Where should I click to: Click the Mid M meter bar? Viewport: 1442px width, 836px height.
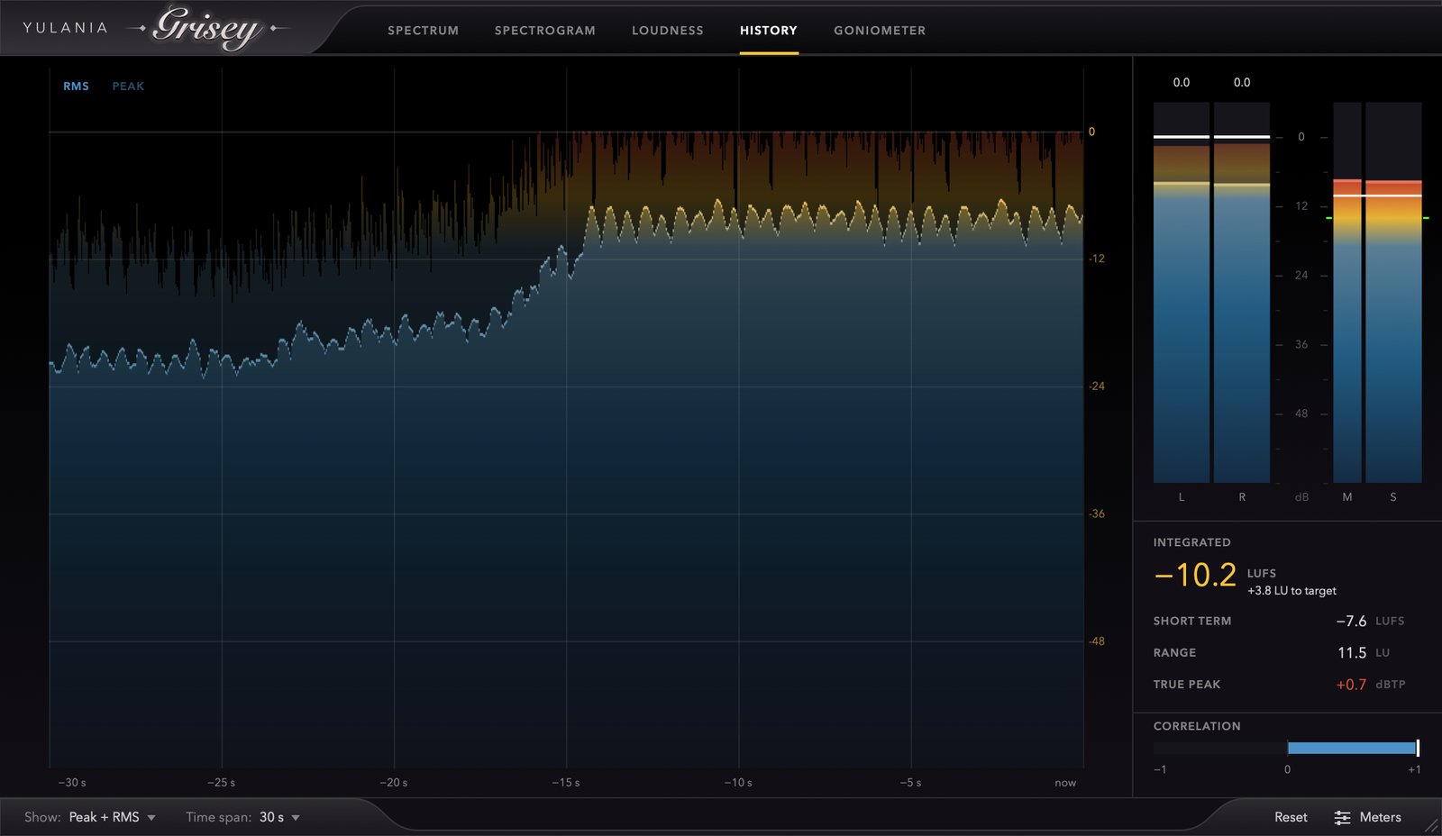point(1347,292)
